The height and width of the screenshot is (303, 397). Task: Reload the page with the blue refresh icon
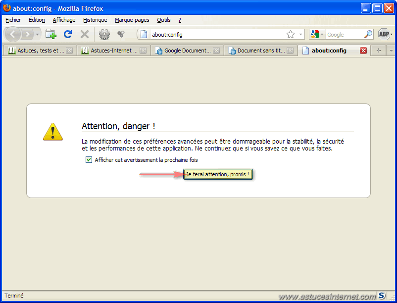[68, 34]
